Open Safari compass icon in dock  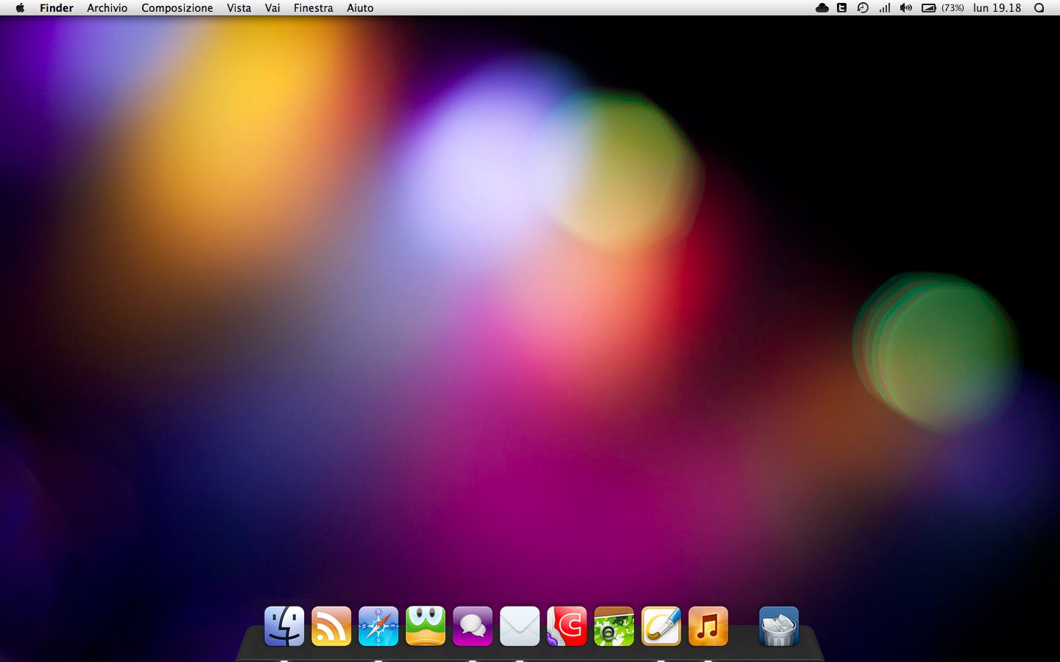[x=378, y=626]
